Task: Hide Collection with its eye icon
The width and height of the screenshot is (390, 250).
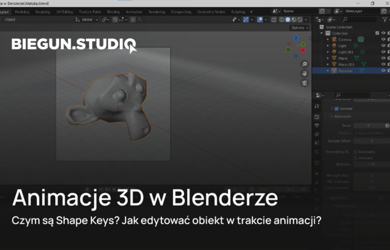Action: (x=383, y=33)
